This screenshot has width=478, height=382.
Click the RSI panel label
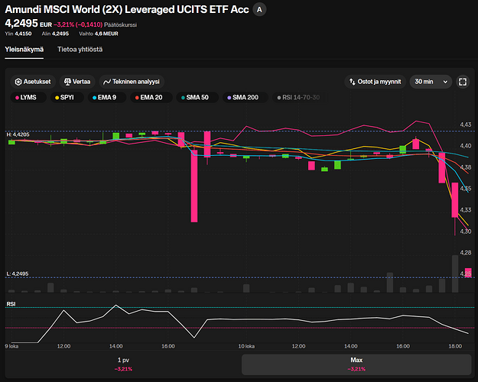[x=11, y=304]
